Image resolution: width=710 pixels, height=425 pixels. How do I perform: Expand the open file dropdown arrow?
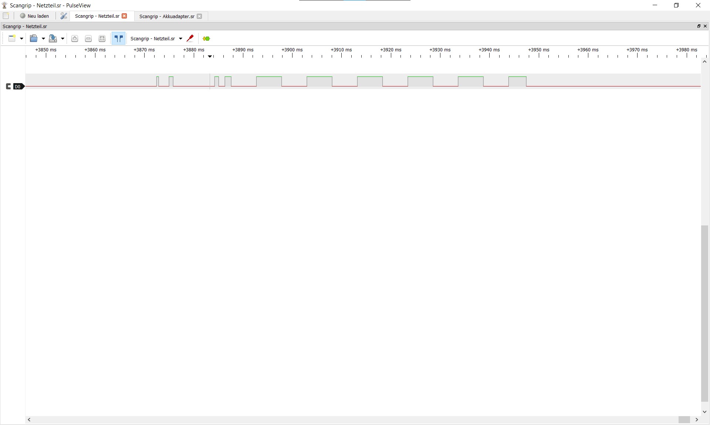pyautogui.click(x=43, y=38)
